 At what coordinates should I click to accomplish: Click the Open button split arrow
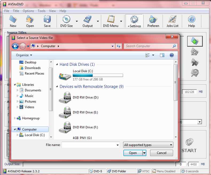[x=144, y=153]
